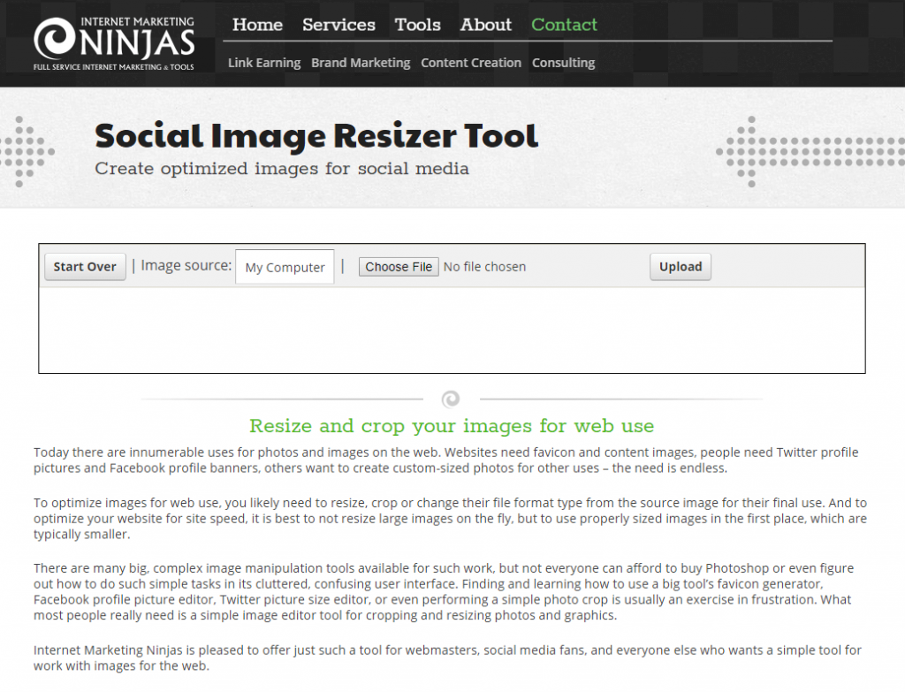Open the Consulting link
905x692 pixels.
563,63
